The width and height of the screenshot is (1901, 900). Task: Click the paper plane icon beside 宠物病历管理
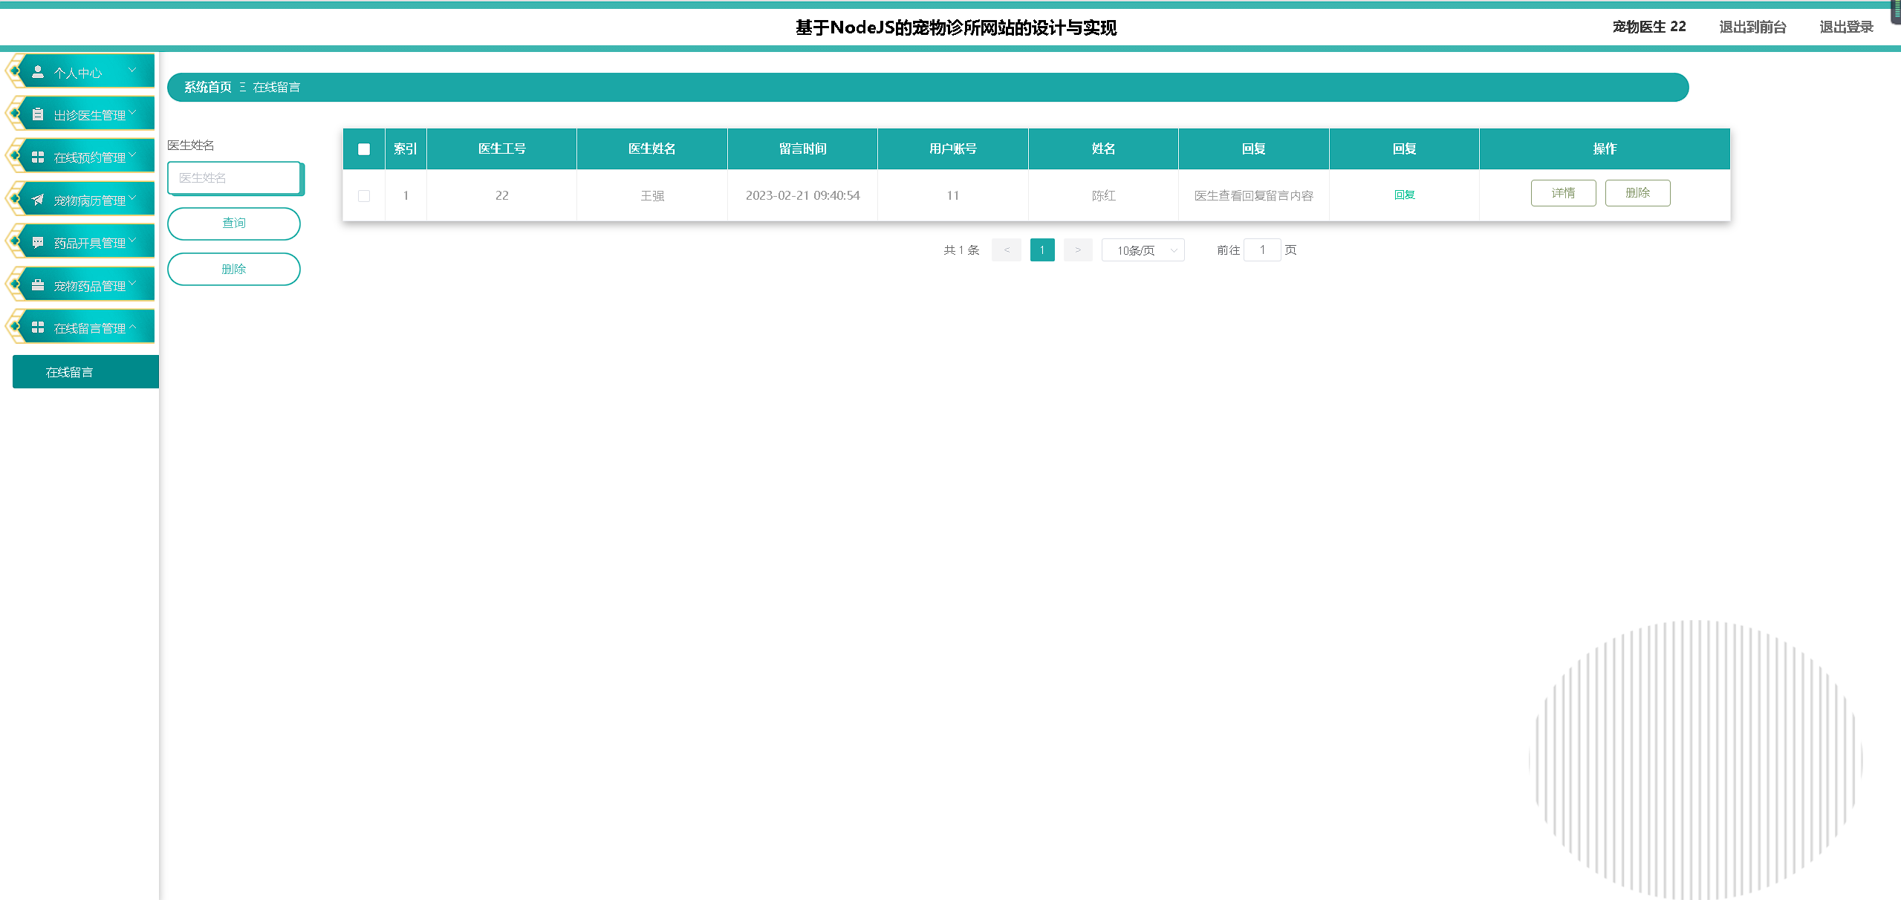(x=38, y=200)
